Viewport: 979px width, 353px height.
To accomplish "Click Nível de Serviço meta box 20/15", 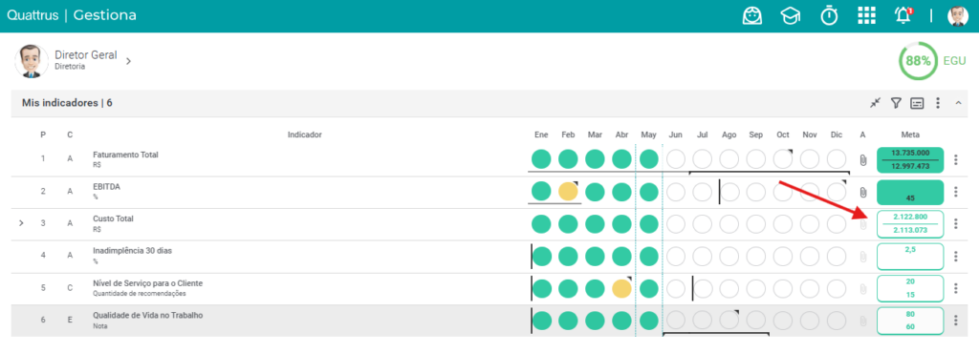I will (x=910, y=288).
